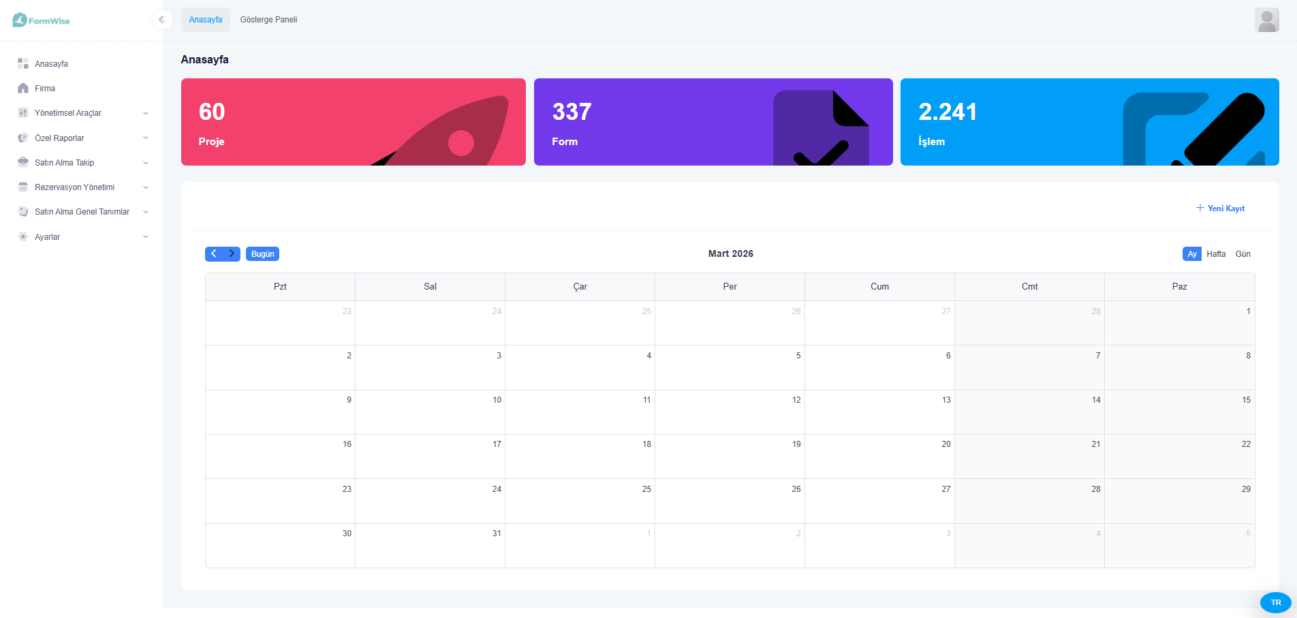Expand the Rezervasyon Yönetimi menu

[x=145, y=187]
